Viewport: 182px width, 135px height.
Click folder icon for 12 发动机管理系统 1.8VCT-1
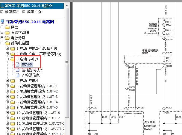point(13,123)
